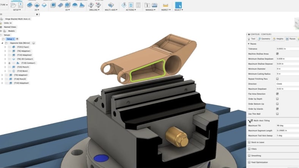
Task: Enable Order Bottom-Up checkbox
Action: tap(277, 104)
